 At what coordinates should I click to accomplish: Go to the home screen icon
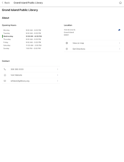[120, 3]
